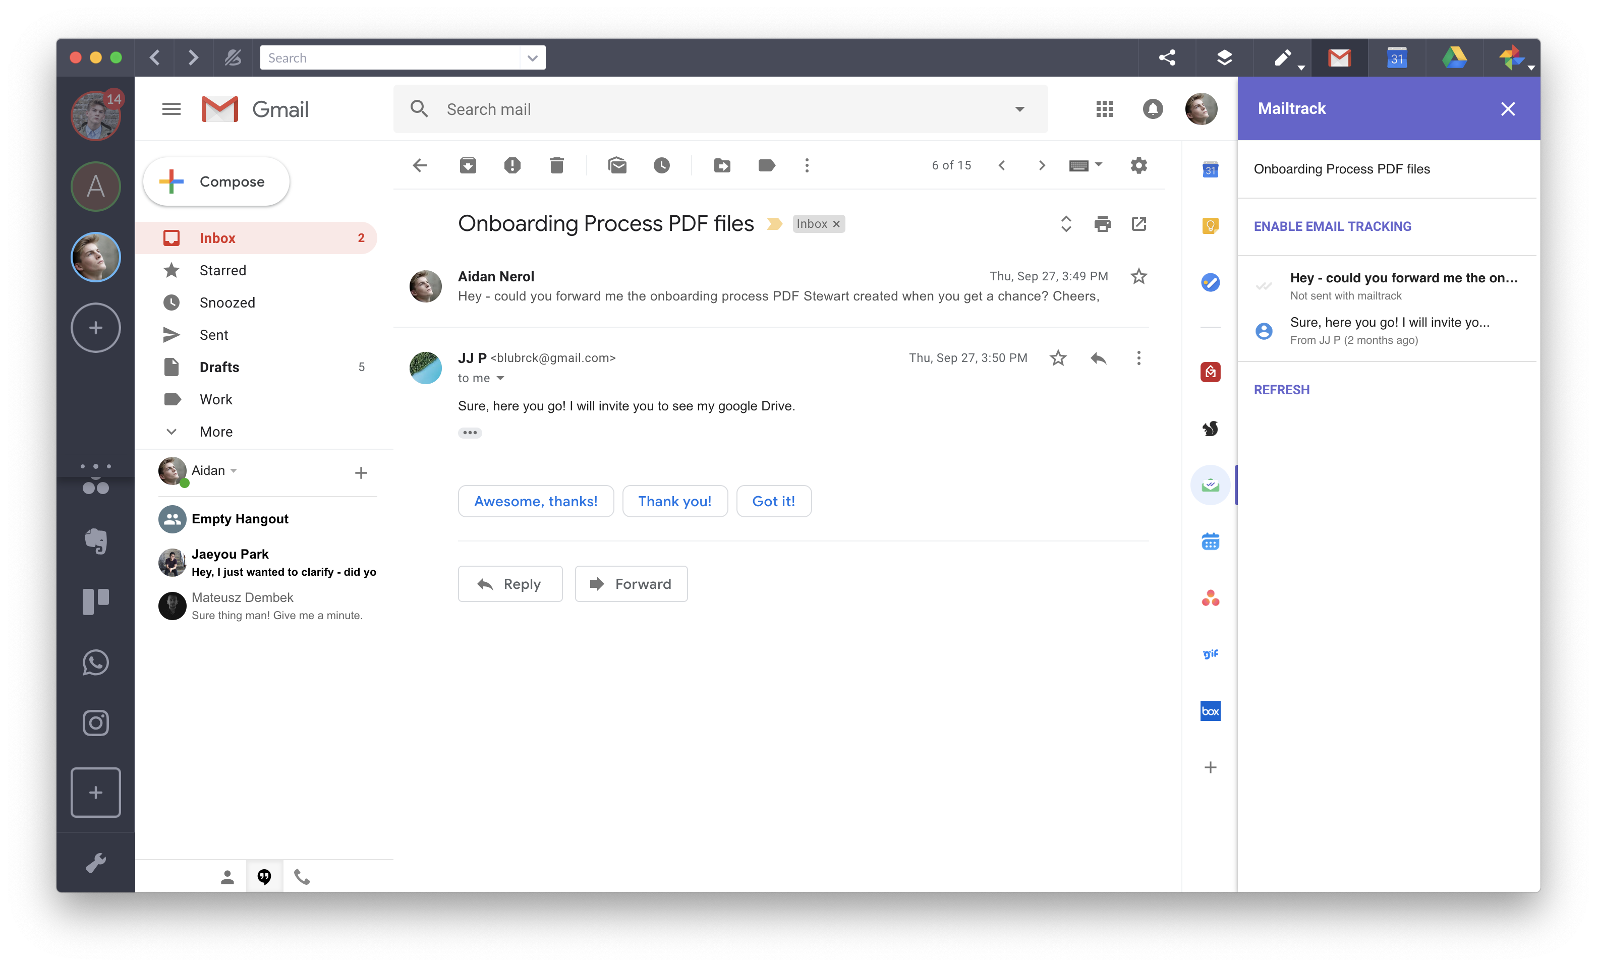Toggle star on JJ P email
Screen dimensions: 1597x967
pos(1057,359)
